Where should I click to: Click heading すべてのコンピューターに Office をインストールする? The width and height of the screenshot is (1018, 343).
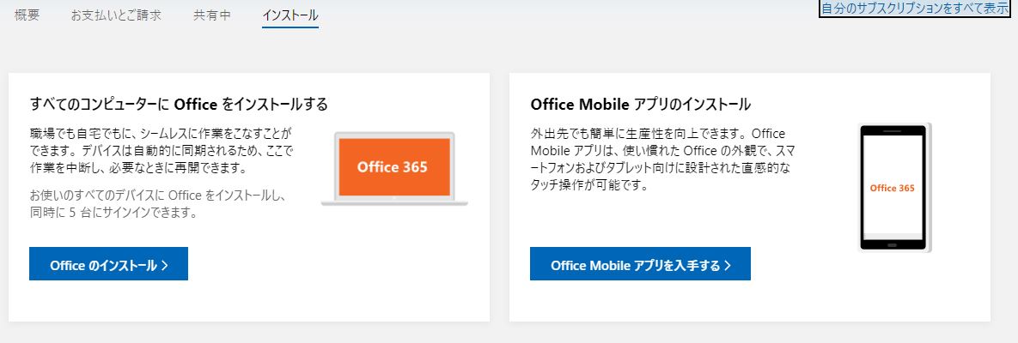(x=179, y=105)
